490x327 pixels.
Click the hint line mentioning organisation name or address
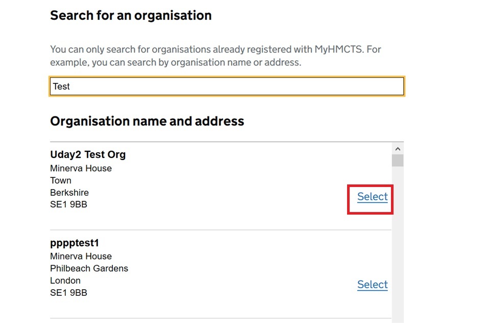tap(176, 63)
